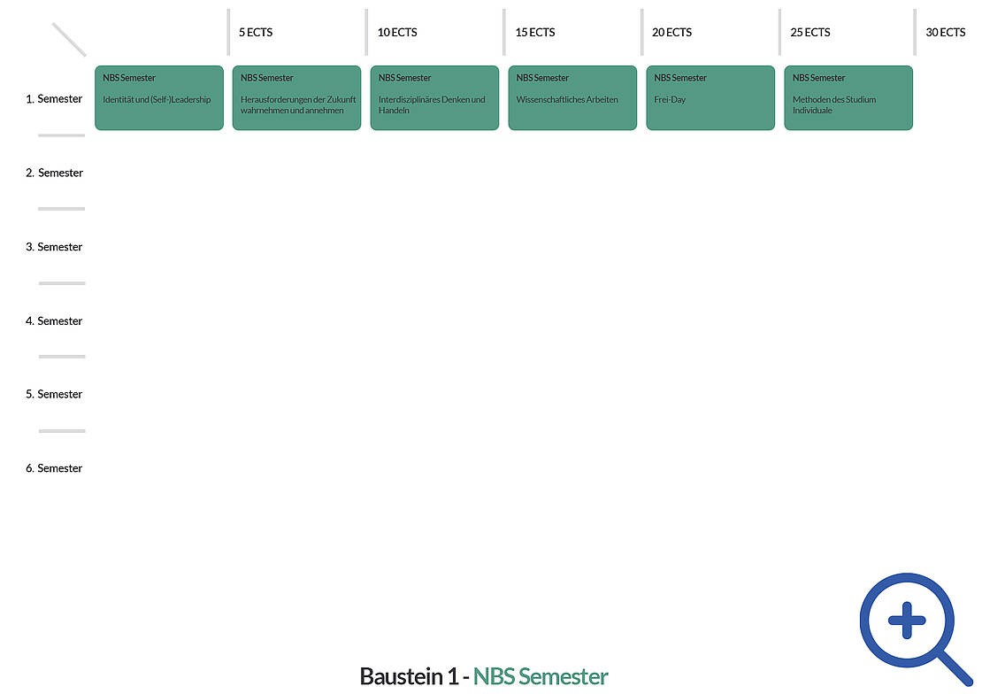Image resolution: width=982 pixels, height=694 pixels.
Task: Select the Wissenschaftliches Arbeiten module card
Action: pyautogui.click(x=572, y=98)
